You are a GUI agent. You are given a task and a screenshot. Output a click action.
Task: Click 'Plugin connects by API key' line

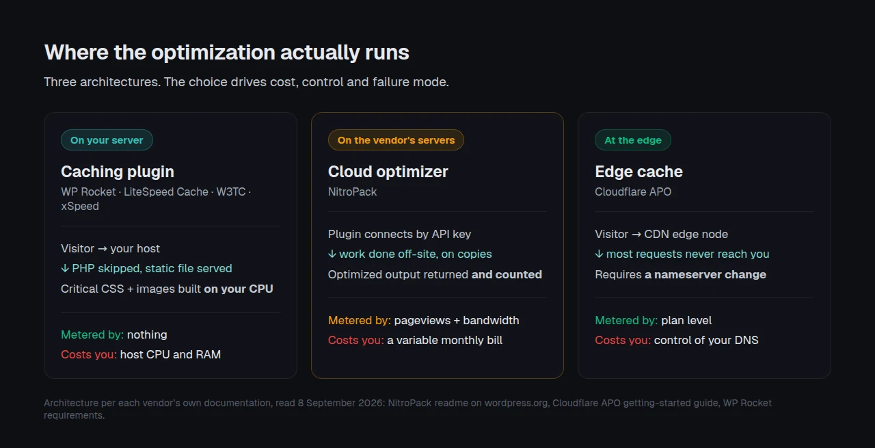400,234
